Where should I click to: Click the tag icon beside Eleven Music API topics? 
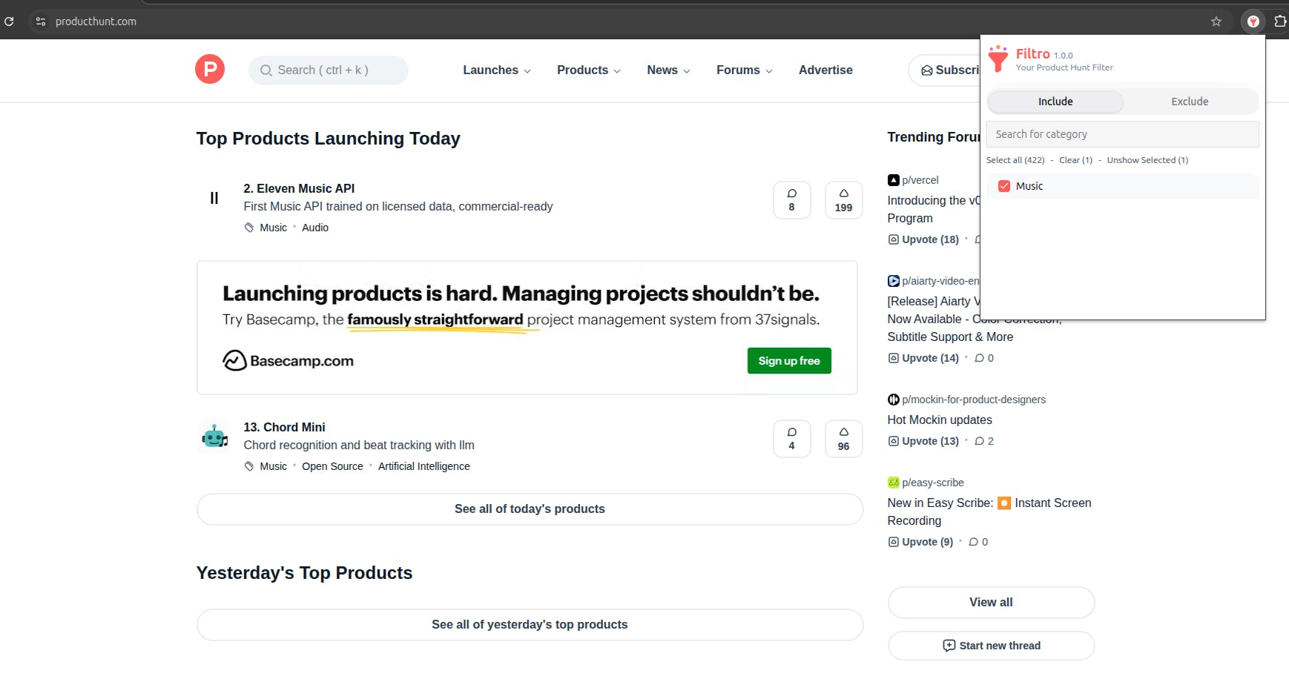point(249,228)
